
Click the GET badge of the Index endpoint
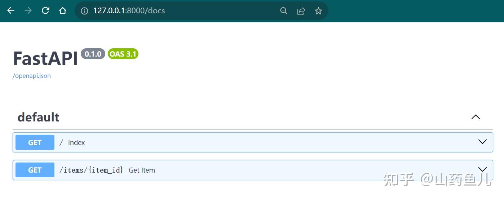(x=35, y=142)
